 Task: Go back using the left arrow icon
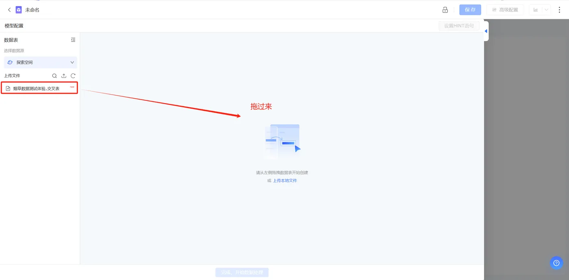pos(9,10)
